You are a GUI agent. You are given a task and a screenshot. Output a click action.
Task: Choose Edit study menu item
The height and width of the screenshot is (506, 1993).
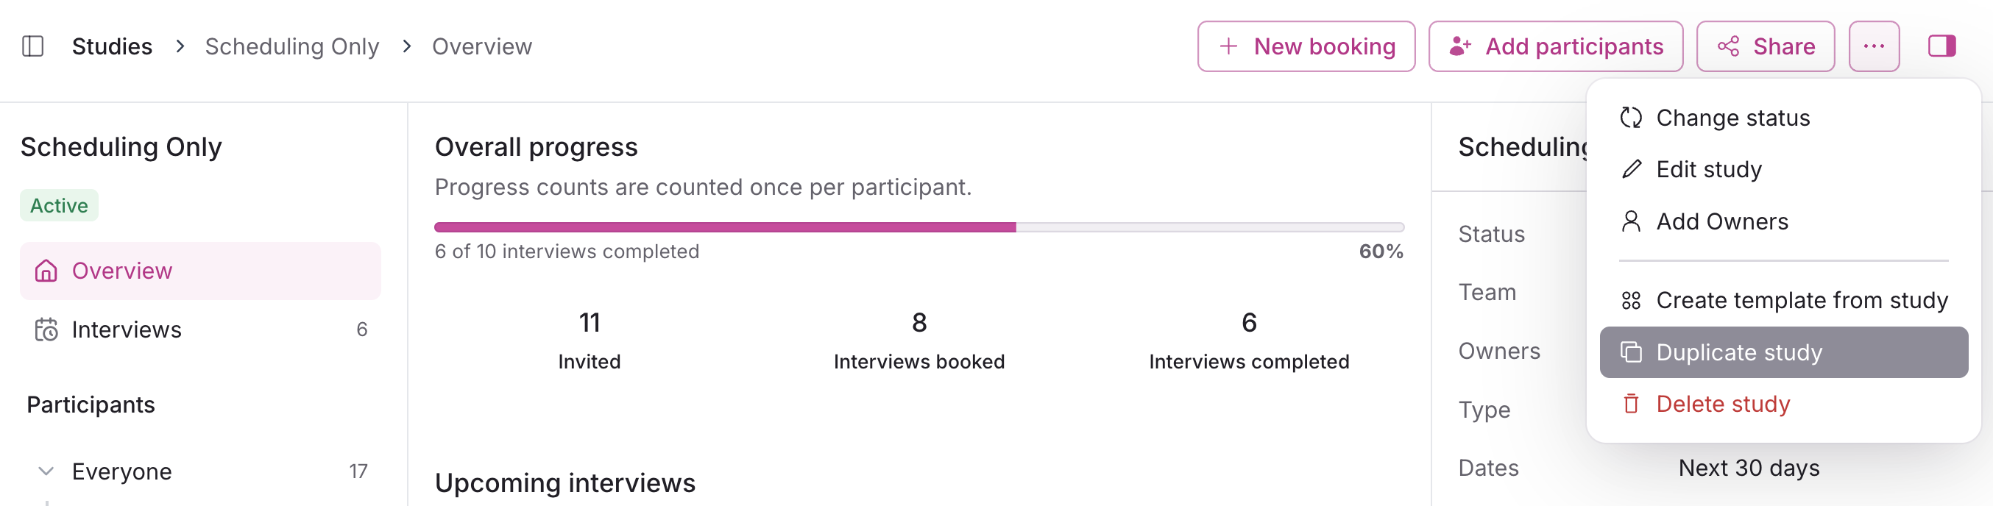tap(1708, 169)
